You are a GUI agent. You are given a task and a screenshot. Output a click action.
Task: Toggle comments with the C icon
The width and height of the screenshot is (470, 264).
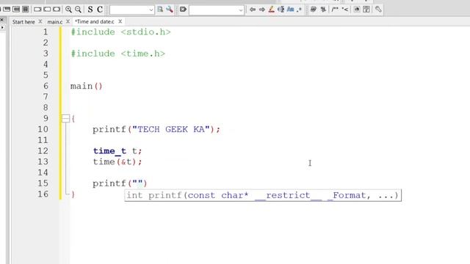tap(100, 10)
